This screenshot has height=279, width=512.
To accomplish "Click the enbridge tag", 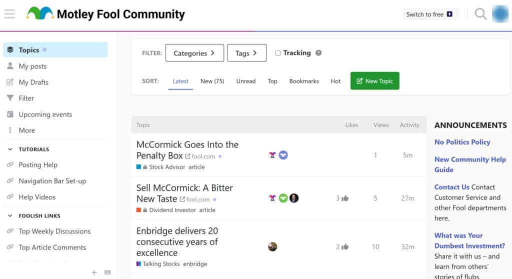I will 195,263.
